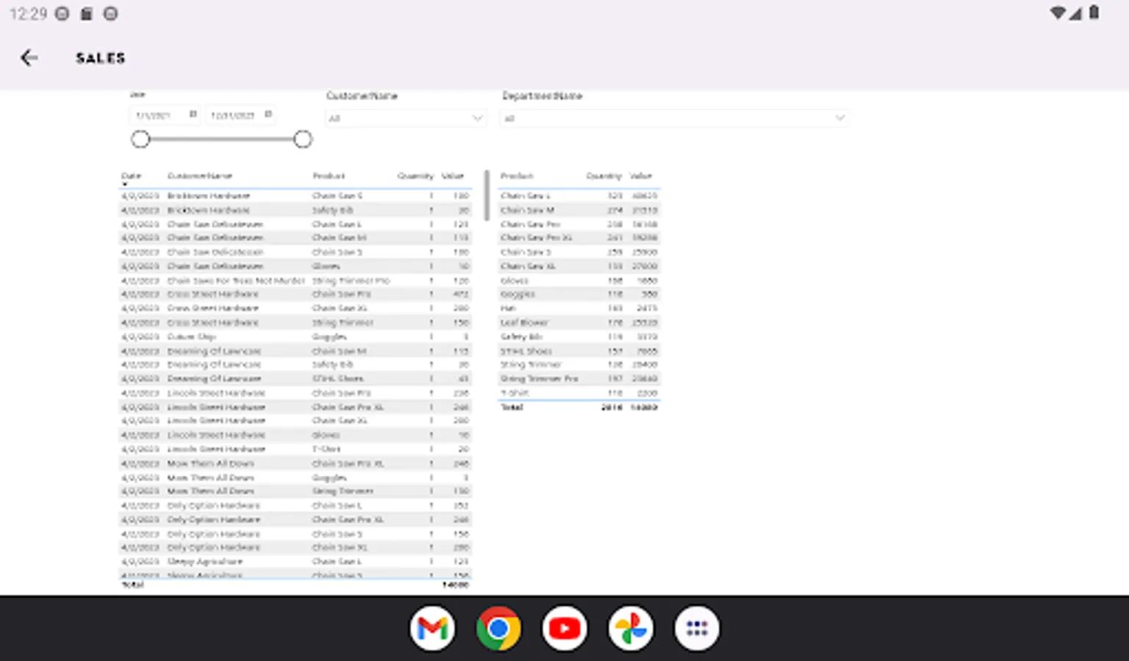The image size is (1129, 661).
Task: Open the end date calendar picker icon
Action: coord(268,114)
